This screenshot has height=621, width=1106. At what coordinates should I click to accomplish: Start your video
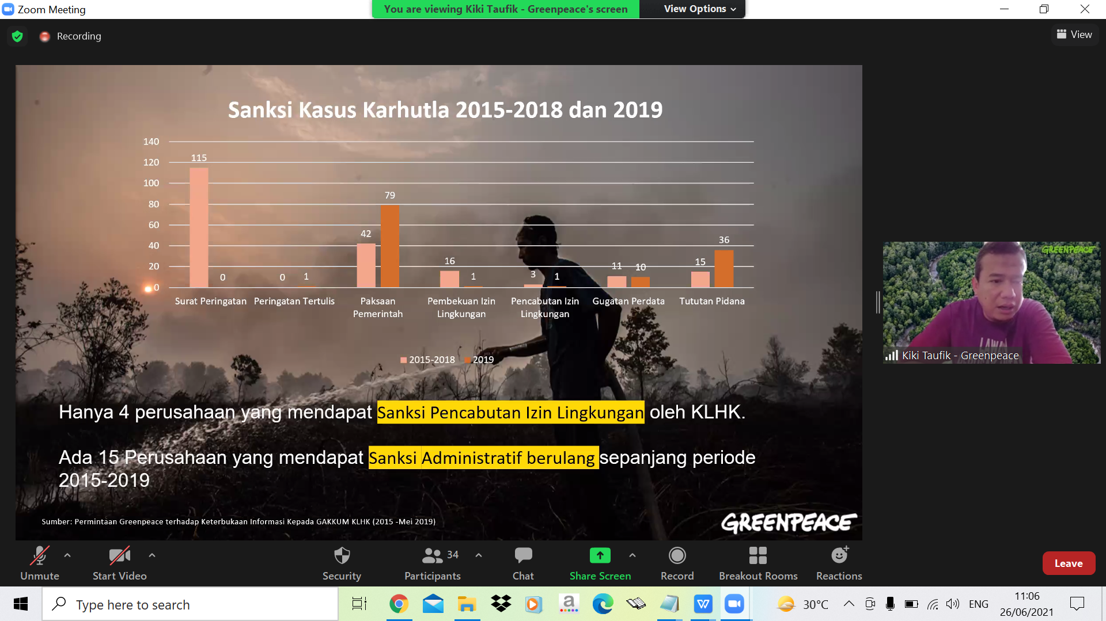coord(119,563)
